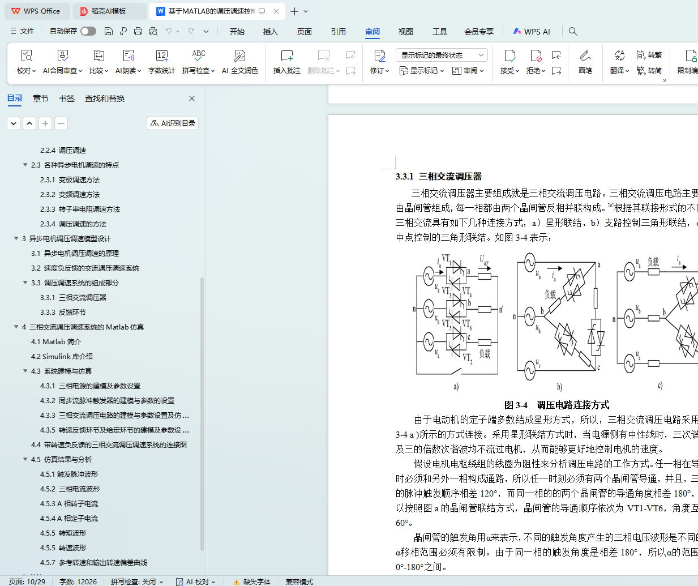Click the word count (字数统计) icon
This screenshot has width=698, height=586.
(161, 56)
